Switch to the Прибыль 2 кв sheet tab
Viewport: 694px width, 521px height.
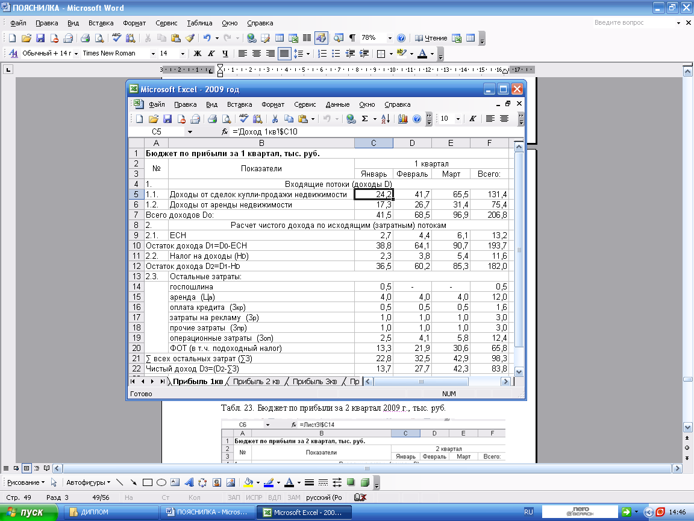[256, 381]
